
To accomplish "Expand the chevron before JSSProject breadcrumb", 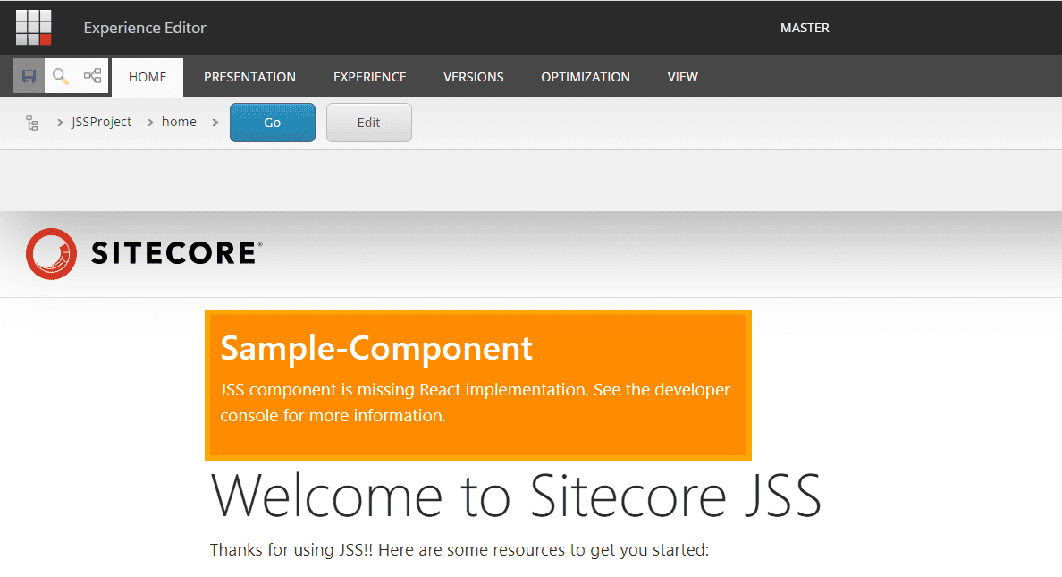I will [59, 123].
